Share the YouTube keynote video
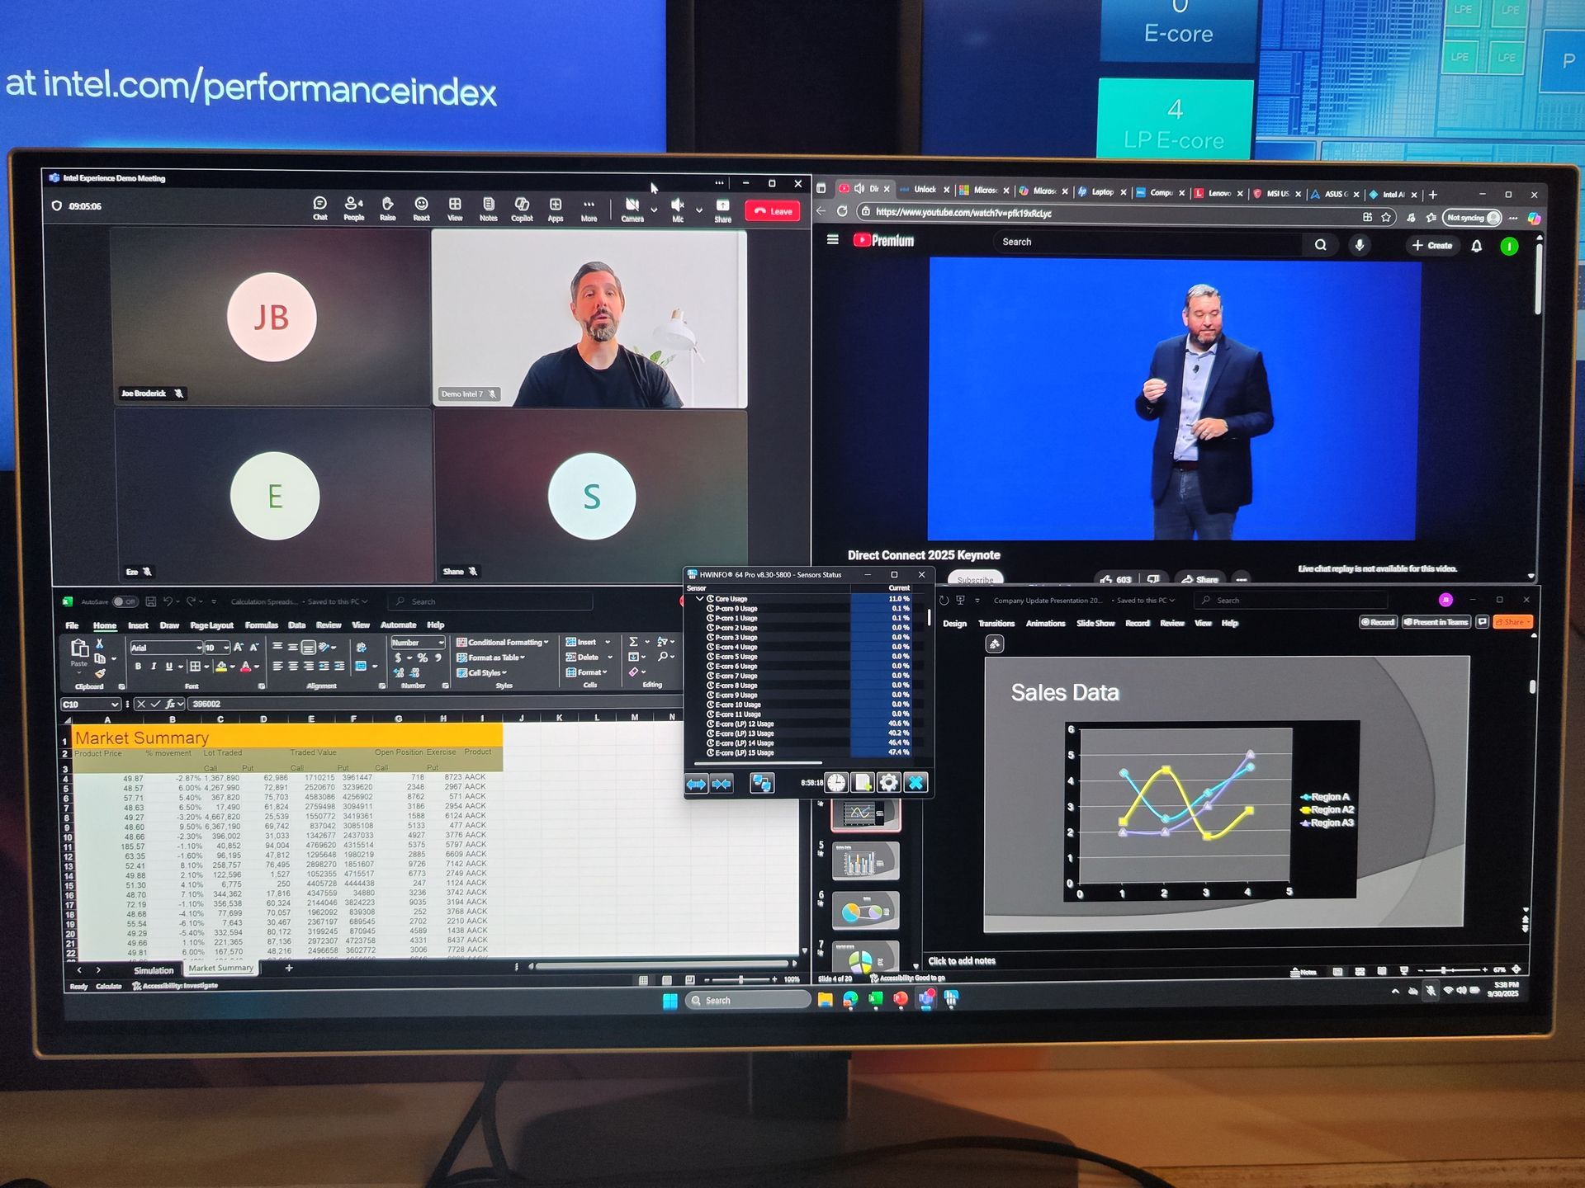The height and width of the screenshot is (1188, 1585). [1199, 579]
